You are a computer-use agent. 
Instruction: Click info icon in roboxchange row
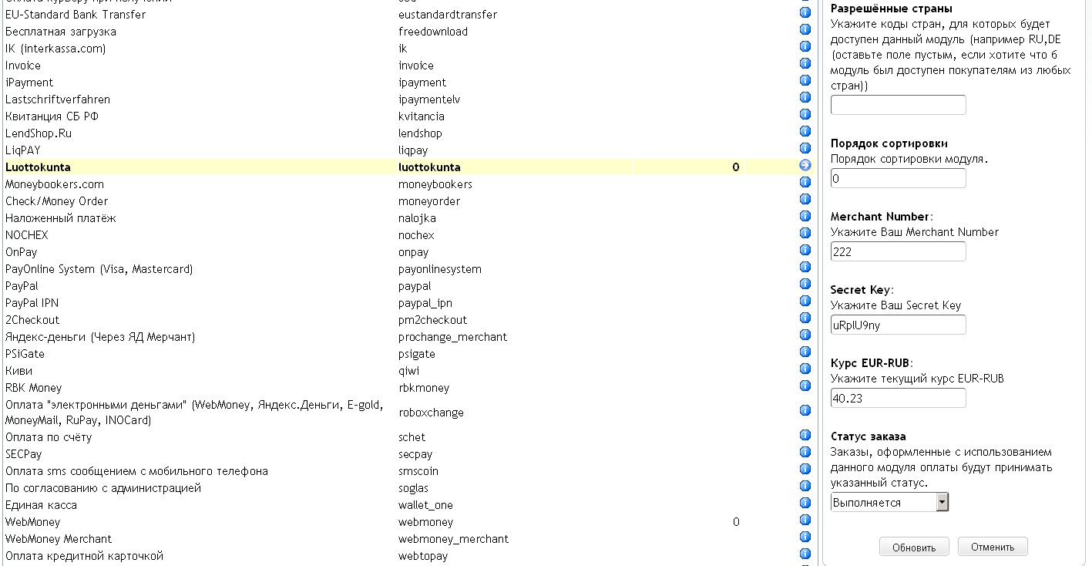805,410
